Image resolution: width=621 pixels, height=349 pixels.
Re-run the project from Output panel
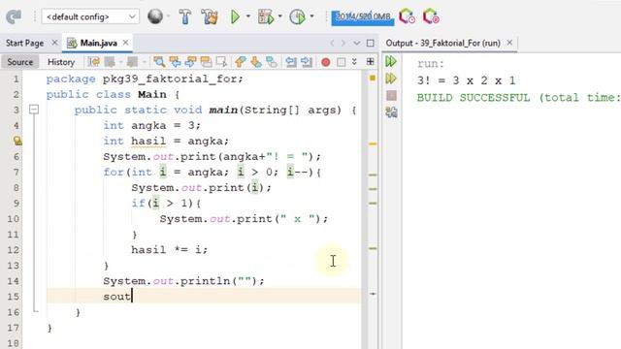391,61
